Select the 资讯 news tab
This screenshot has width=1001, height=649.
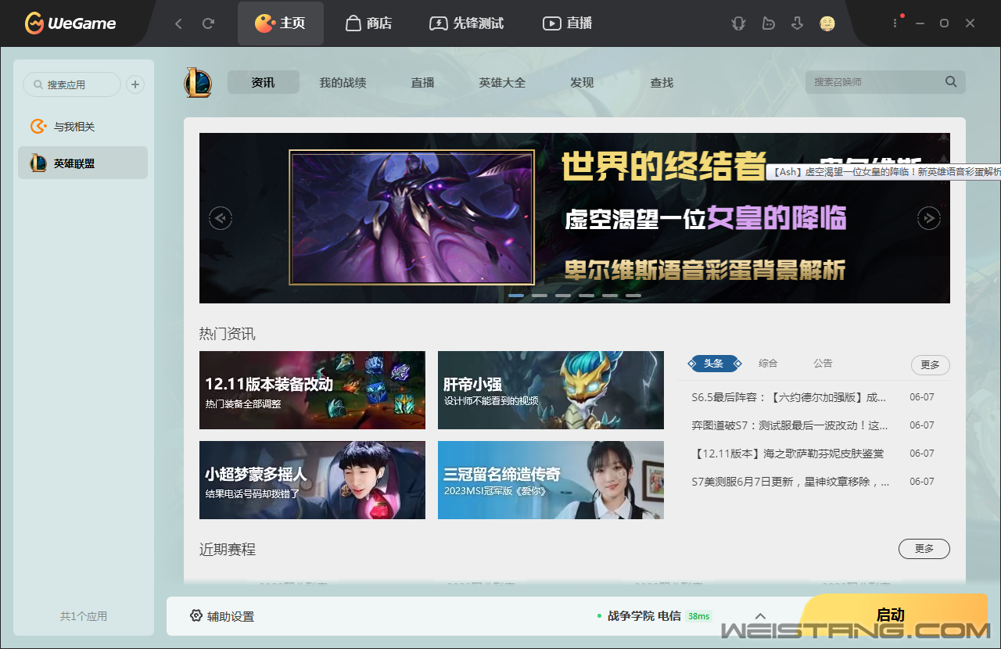tap(264, 82)
